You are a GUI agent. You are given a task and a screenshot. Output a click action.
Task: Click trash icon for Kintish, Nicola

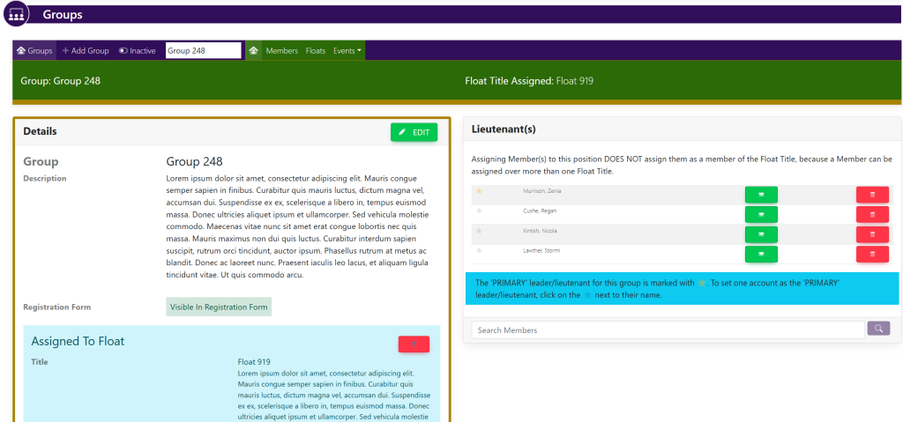tap(871, 233)
